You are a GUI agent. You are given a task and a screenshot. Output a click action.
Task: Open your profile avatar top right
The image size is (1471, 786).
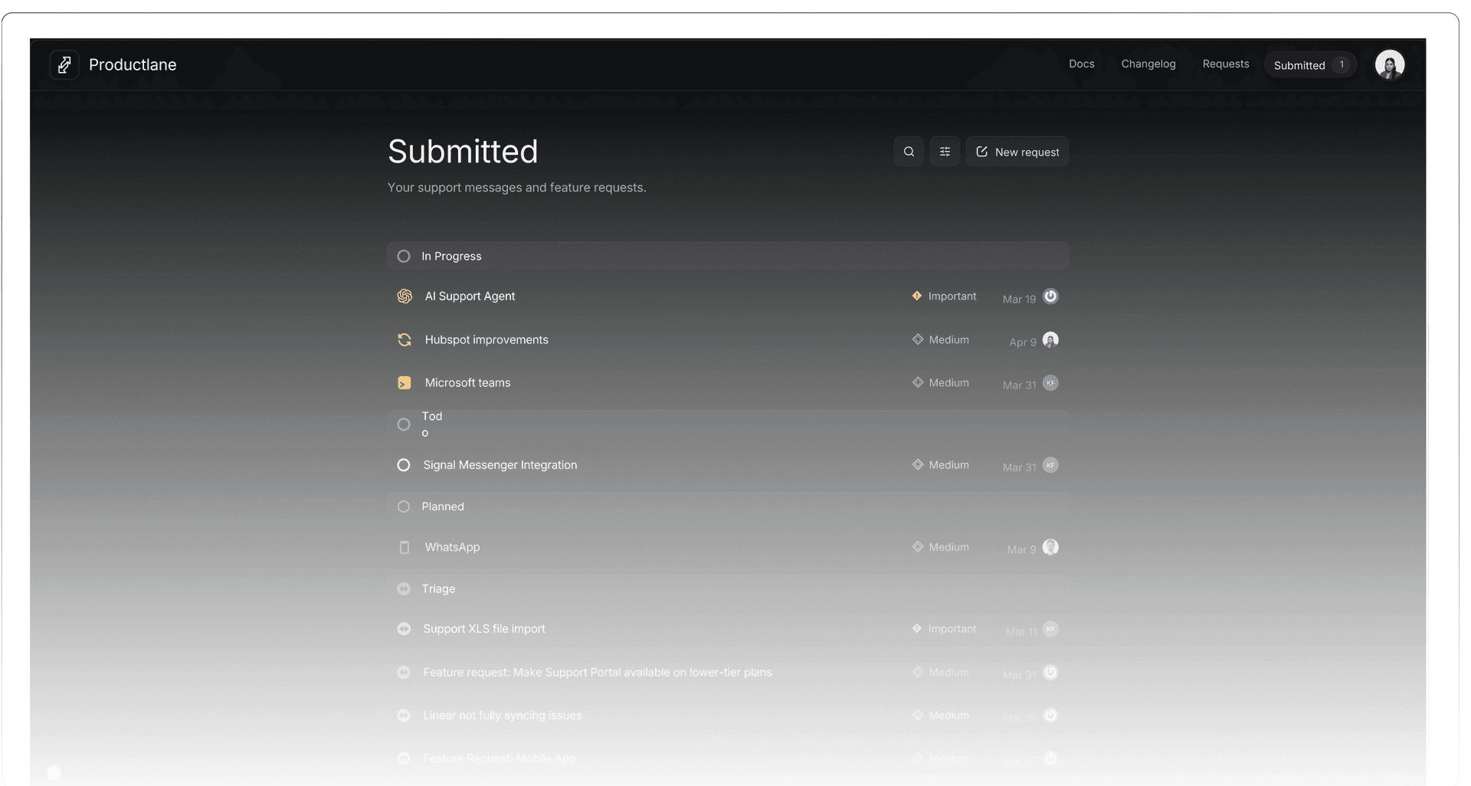click(x=1390, y=64)
